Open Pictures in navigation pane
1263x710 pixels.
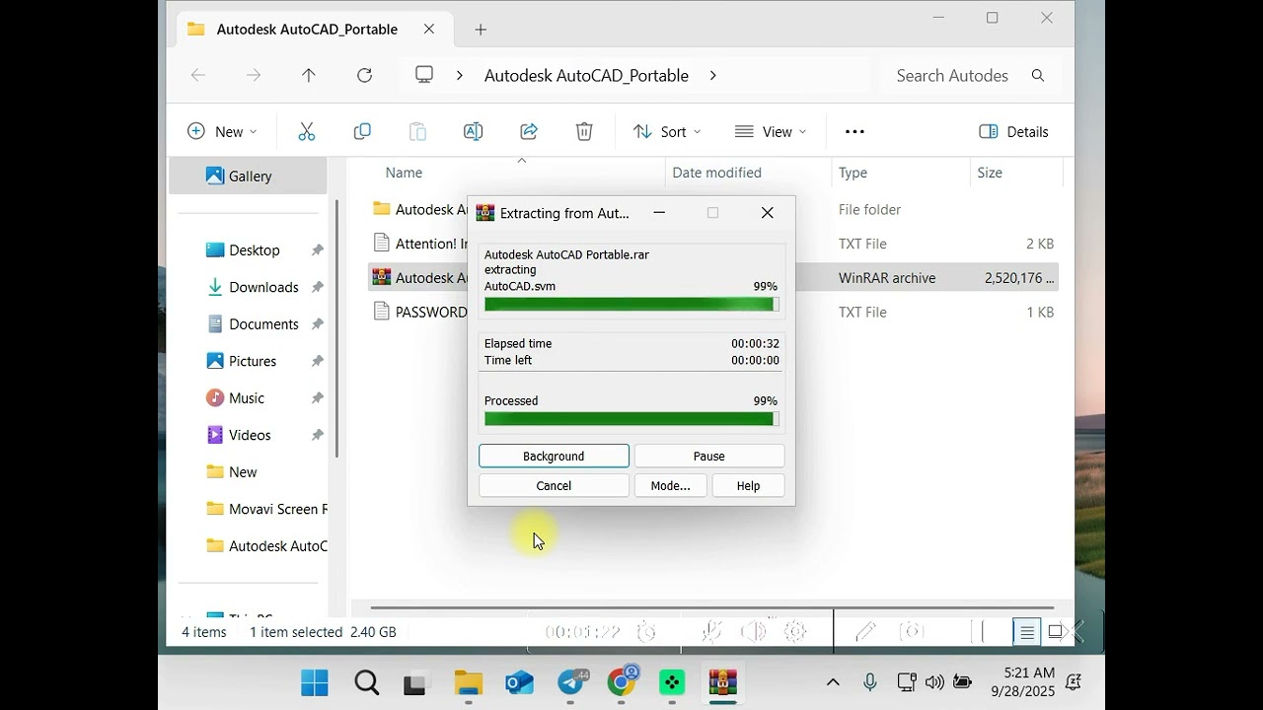[x=254, y=361]
